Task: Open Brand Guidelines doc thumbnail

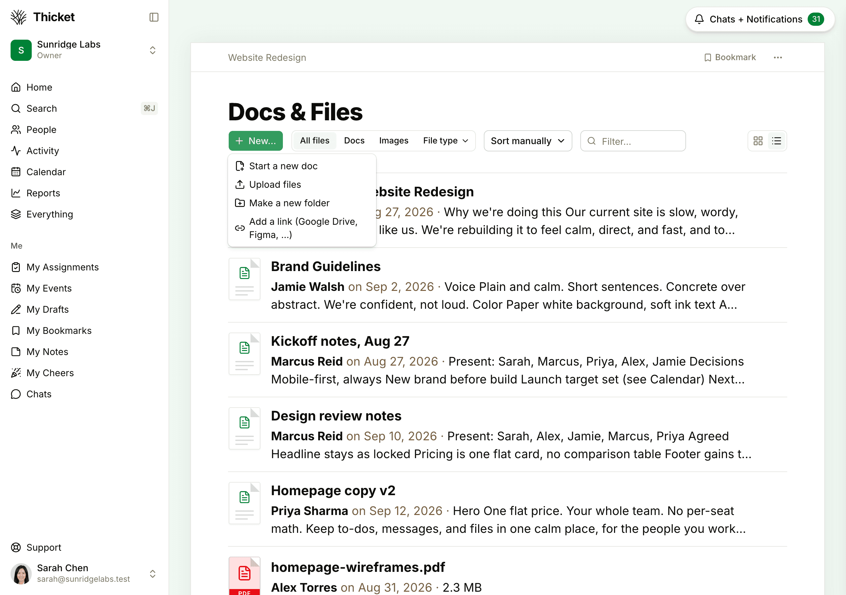Action: 244,279
